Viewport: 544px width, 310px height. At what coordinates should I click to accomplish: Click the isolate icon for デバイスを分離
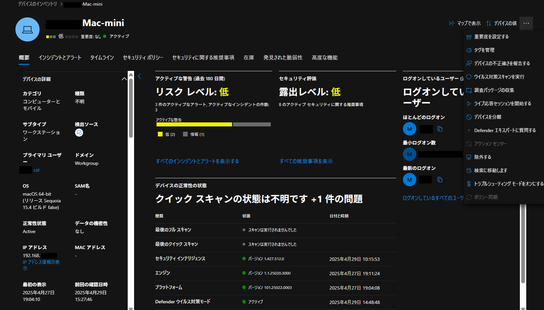point(469,117)
